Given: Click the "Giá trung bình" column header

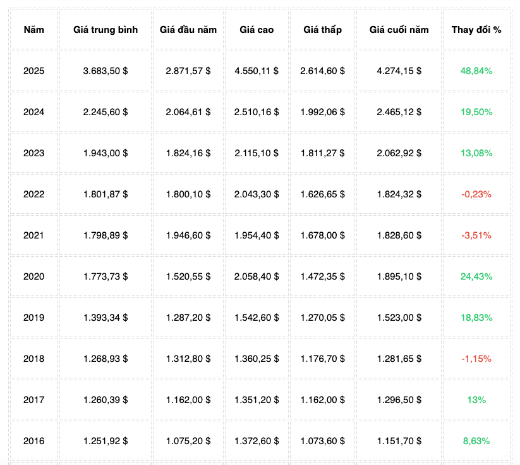Looking at the screenshot, I should pos(106,30).
